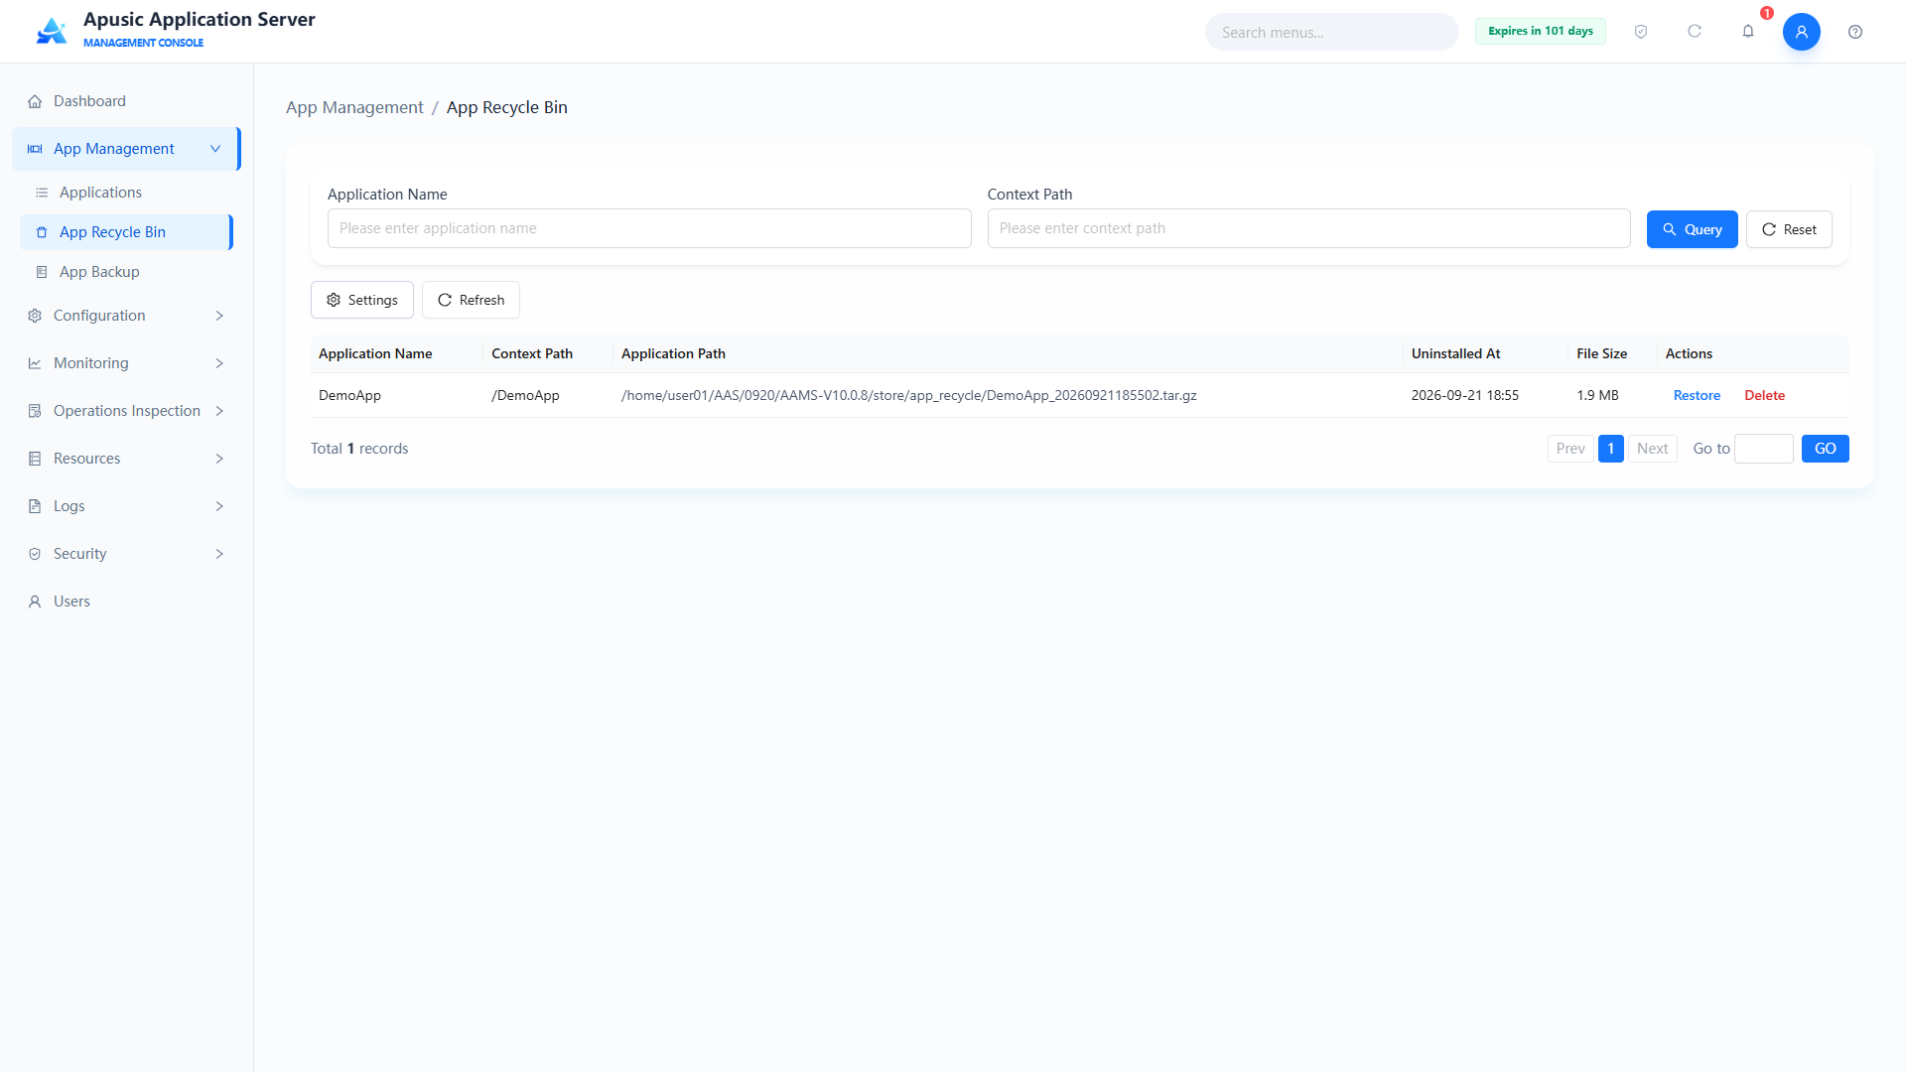Open the Settings button above table

tap(362, 300)
